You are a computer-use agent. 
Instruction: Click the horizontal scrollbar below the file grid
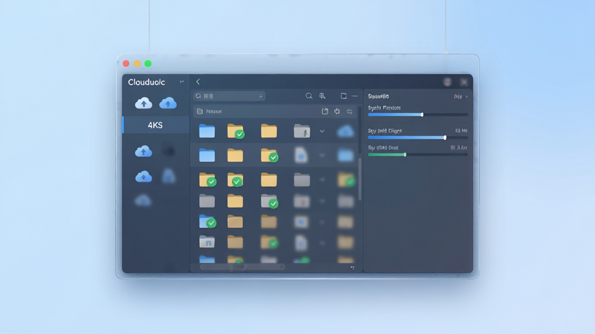point(242,267)
